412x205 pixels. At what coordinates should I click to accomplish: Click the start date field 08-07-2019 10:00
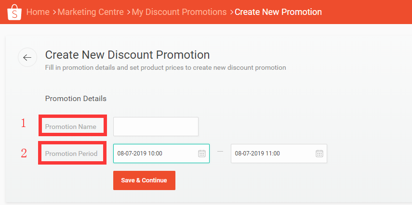(154, 154)
